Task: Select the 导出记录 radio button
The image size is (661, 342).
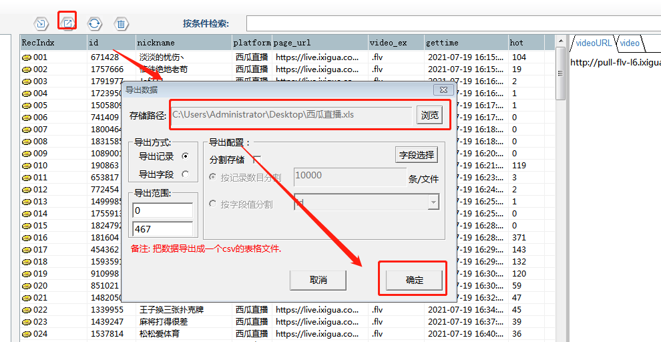Action: (x=185, y=156)
